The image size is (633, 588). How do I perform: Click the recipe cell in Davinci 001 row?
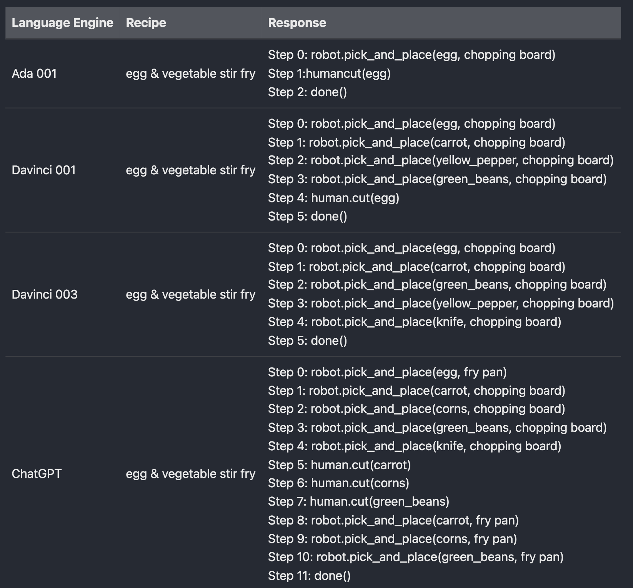pyautogui.click(x=190, y=170)
